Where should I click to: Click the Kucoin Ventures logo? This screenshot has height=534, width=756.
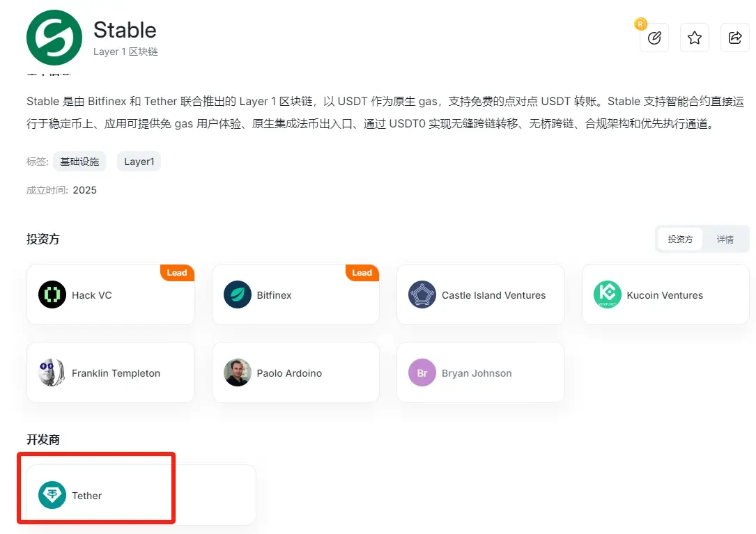607,295
